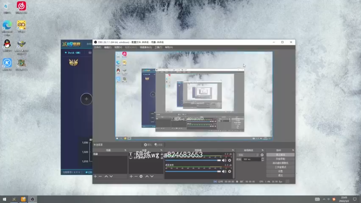Remove the selected scene with minus icon
This screenshot has height=203, width=361.
click(100, 176)
